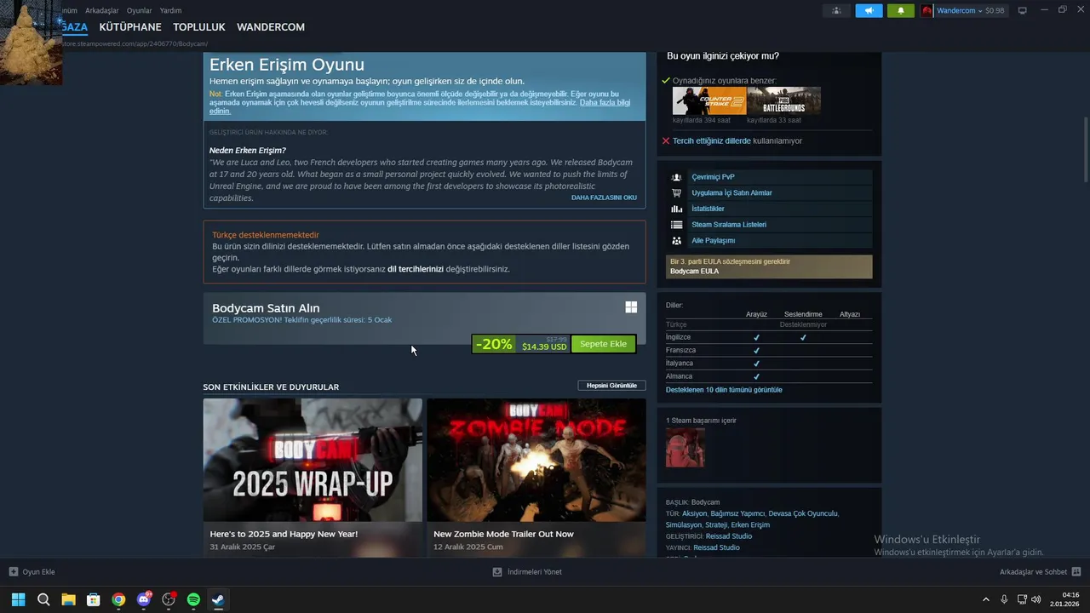Click the Steam Sıralama Listeleri list icon
Image resolution: width=1090 pixels, height=613 pixels.
(676, 225)
